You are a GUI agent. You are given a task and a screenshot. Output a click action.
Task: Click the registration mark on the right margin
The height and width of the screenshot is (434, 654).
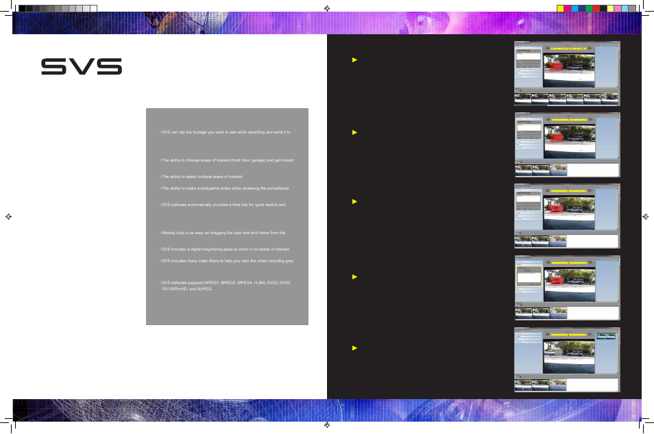pos(646,216)
